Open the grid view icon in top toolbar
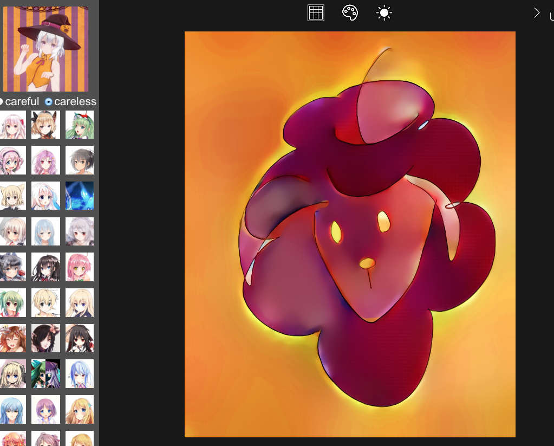554x446 pixels. point(316,13)
